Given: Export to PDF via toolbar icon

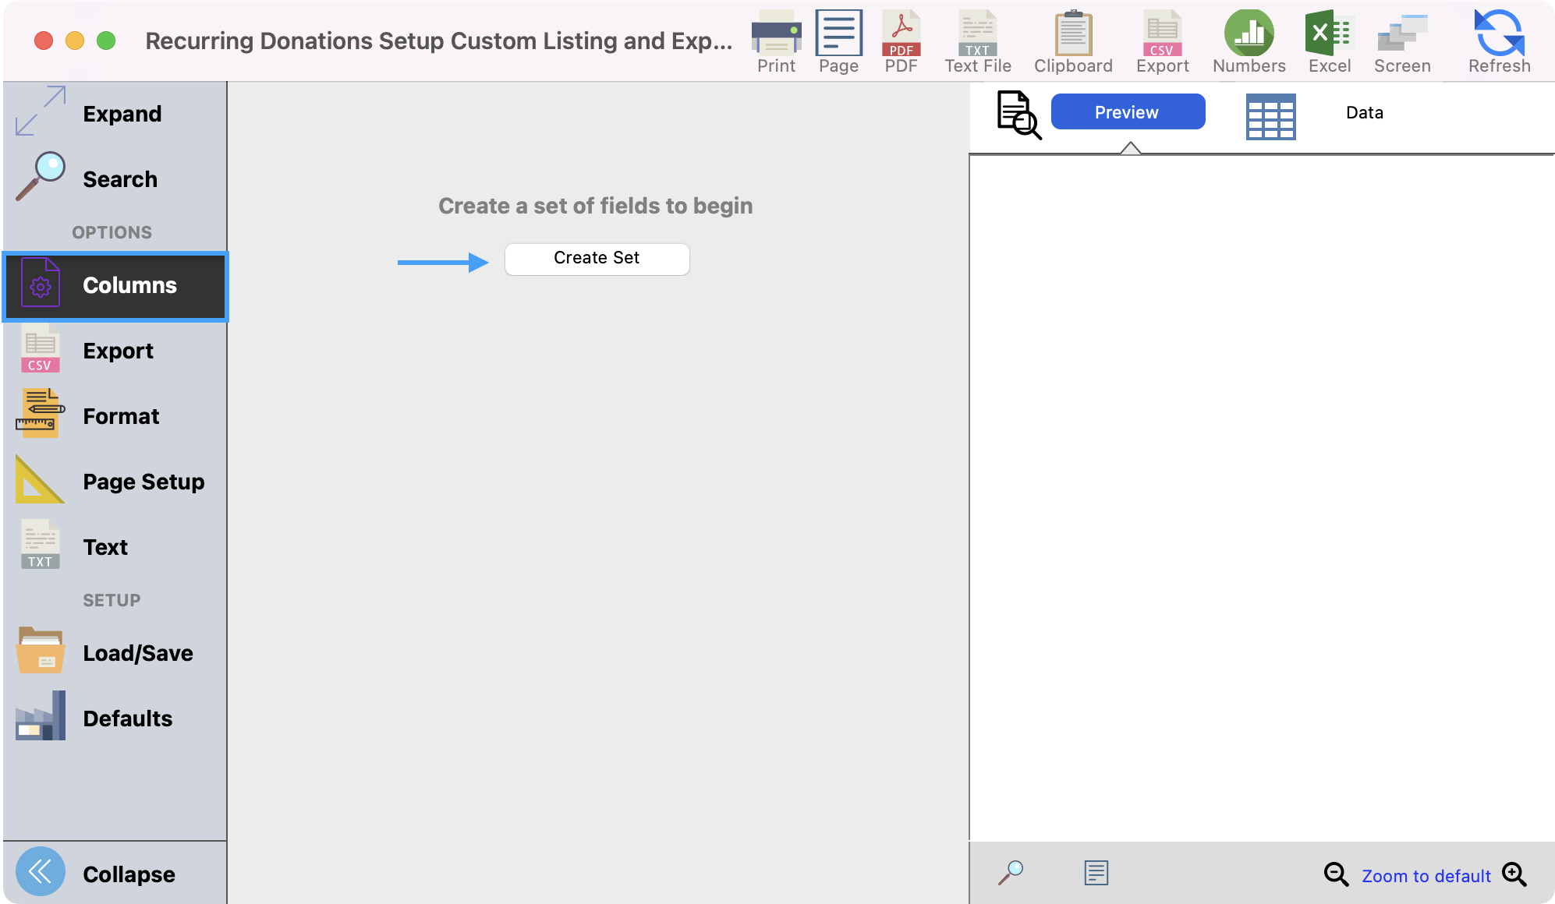Looking at the screenshot, I should tap(901, 42).
